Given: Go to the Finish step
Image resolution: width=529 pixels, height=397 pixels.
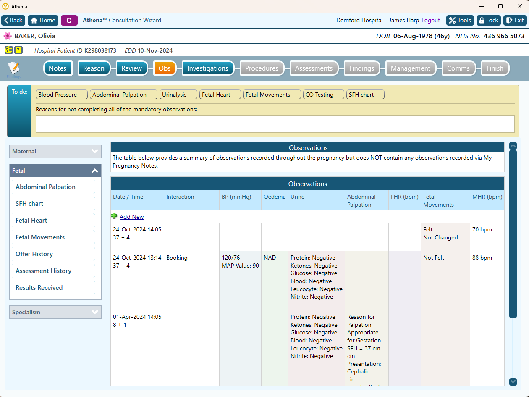Looking at the screenshot, I should click(495, 68).
